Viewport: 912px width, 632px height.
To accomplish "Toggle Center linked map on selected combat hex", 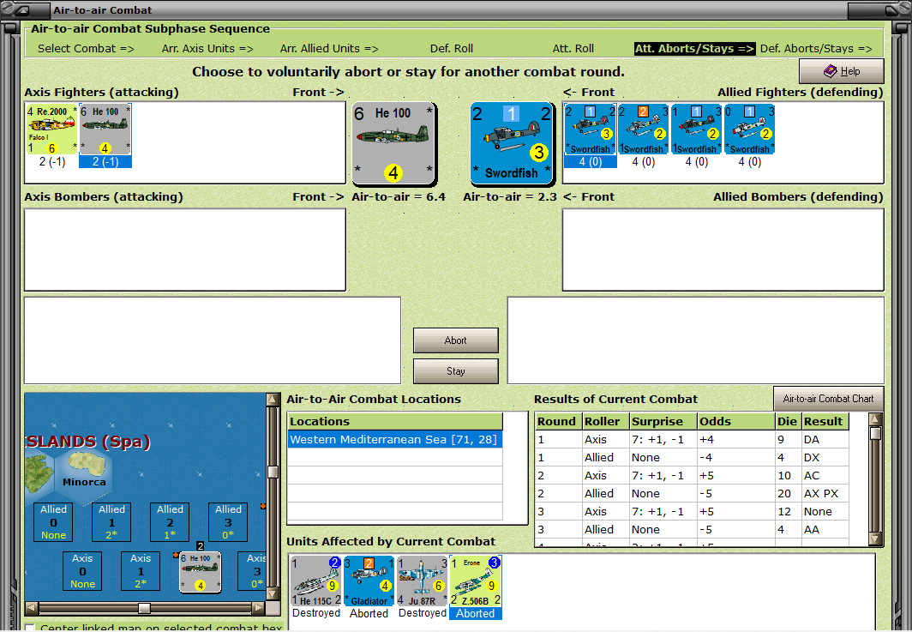I will pos(30,628).
